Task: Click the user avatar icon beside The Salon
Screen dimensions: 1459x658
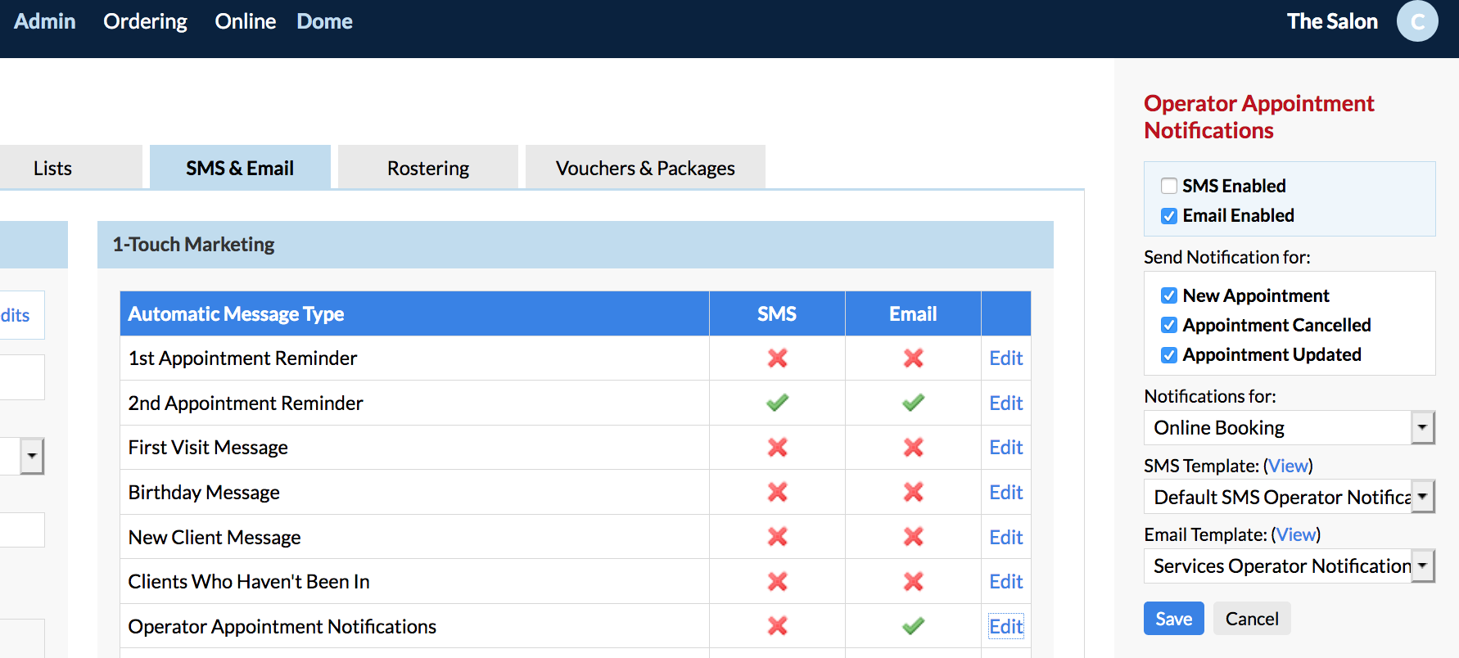Action: tap(1416, 21)
